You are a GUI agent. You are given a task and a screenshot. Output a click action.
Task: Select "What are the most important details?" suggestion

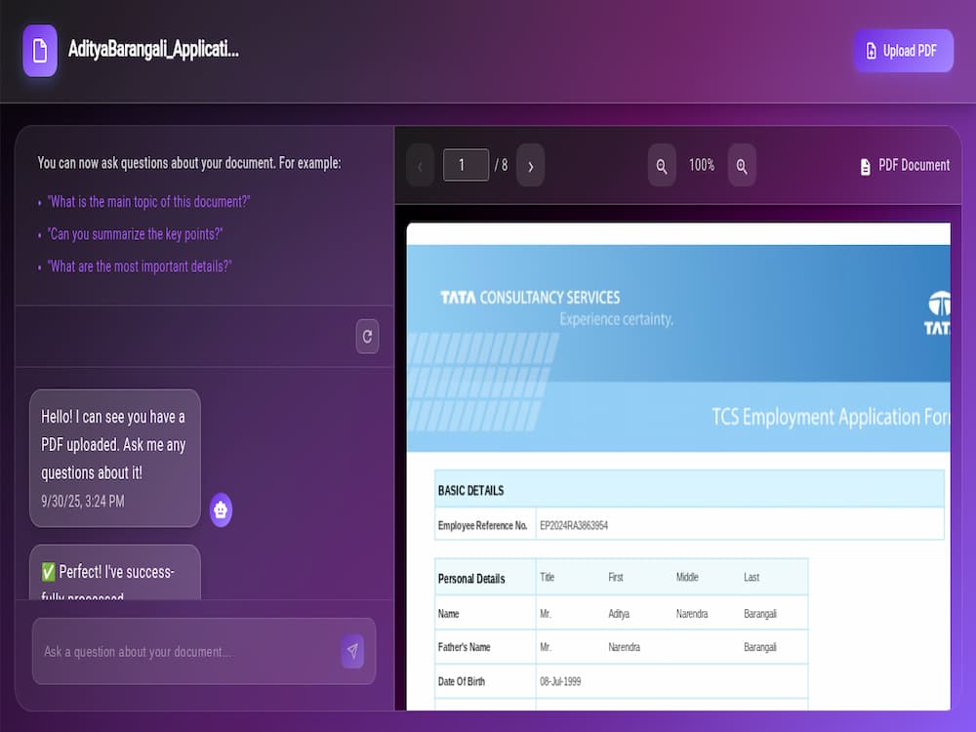coord(140,266)
